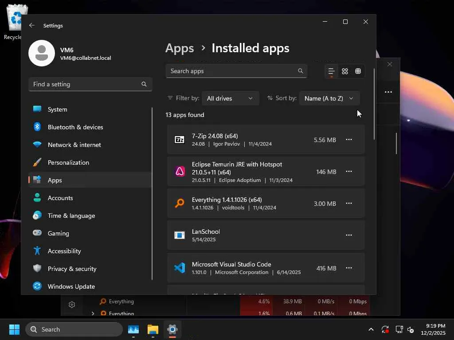Select Accounts in the sidebar
Screen dimensions: 454x340
pos(90,198)
